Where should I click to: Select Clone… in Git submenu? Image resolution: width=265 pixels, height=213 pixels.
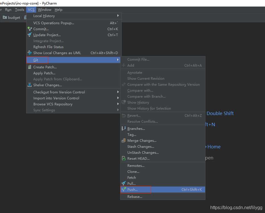(x=163, y=171)
